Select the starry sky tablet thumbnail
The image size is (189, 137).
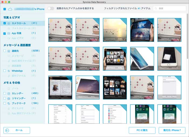[x=87, y=87]
